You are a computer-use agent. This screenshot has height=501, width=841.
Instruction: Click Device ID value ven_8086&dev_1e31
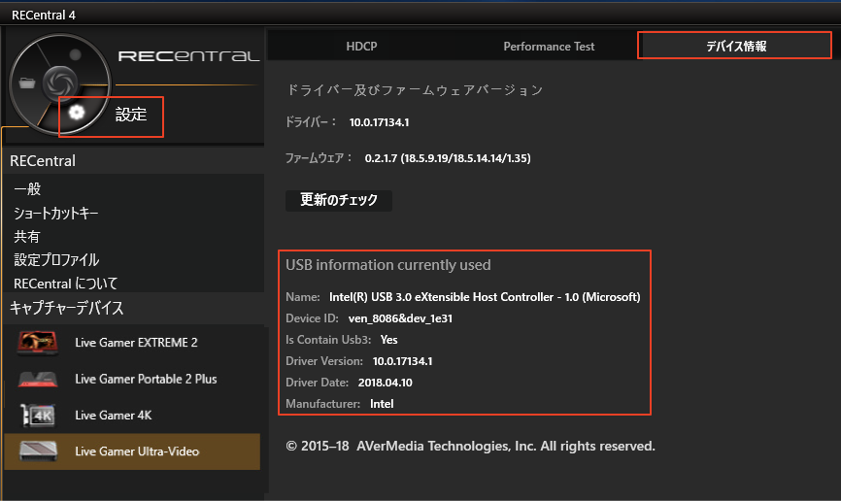click(400, 318)
